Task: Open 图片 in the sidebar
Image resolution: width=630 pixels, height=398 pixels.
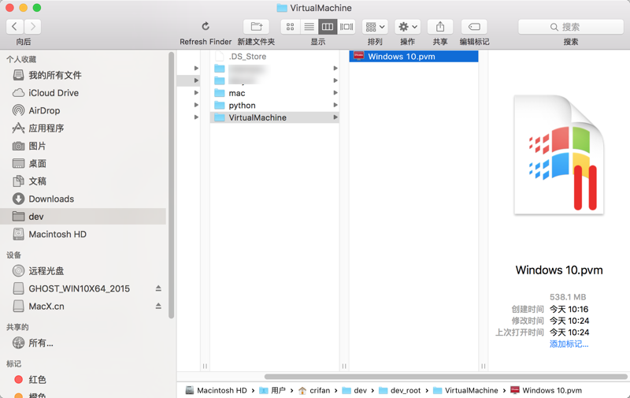Action: pos(83,146)
